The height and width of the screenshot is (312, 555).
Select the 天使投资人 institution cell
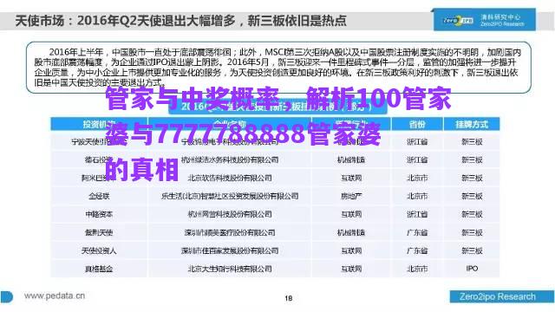(x=99, y=250)
